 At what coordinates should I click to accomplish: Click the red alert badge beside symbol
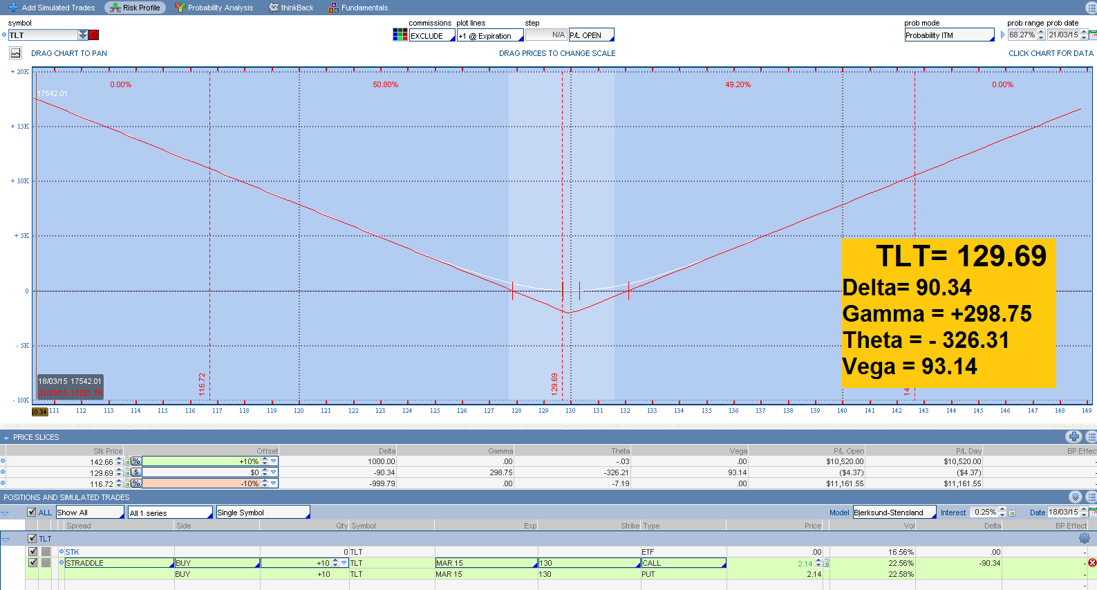click(94, 35)
